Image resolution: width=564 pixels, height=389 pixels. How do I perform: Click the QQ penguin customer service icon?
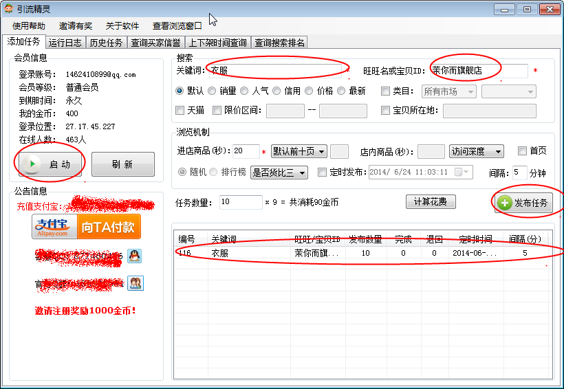[x=135, y=256]
